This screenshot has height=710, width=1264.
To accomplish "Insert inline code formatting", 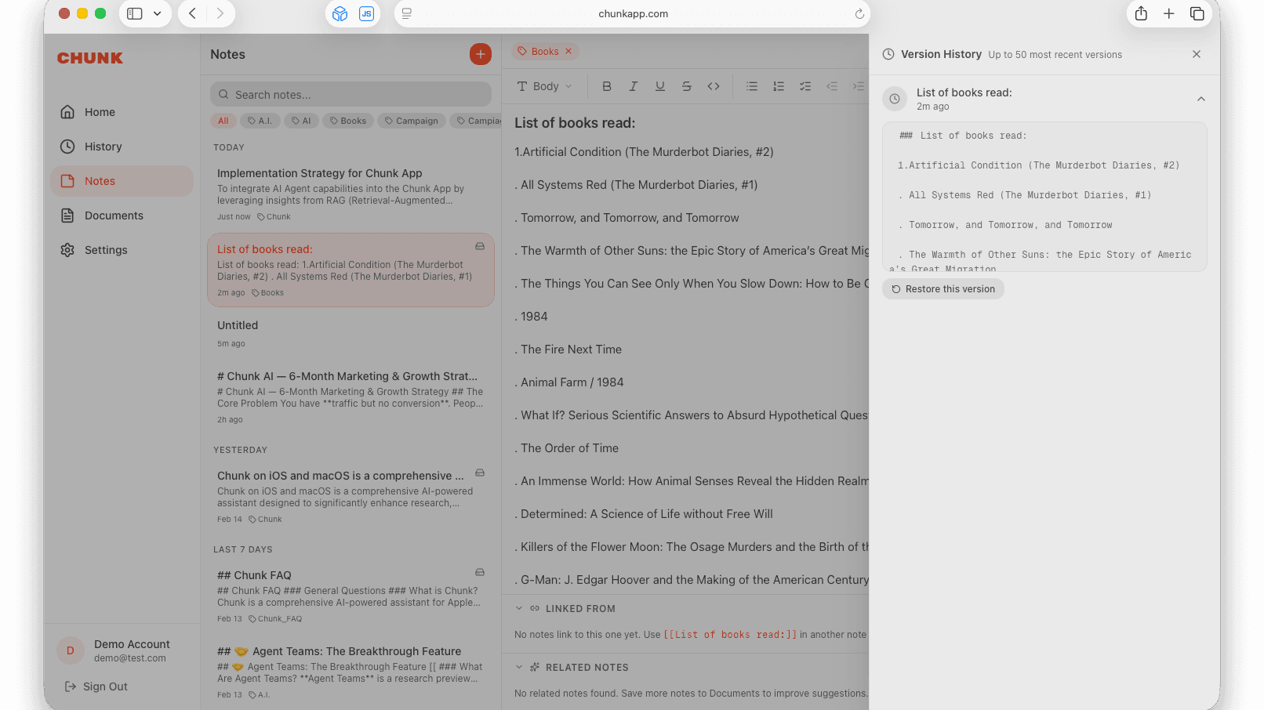I will coord(713,86).
